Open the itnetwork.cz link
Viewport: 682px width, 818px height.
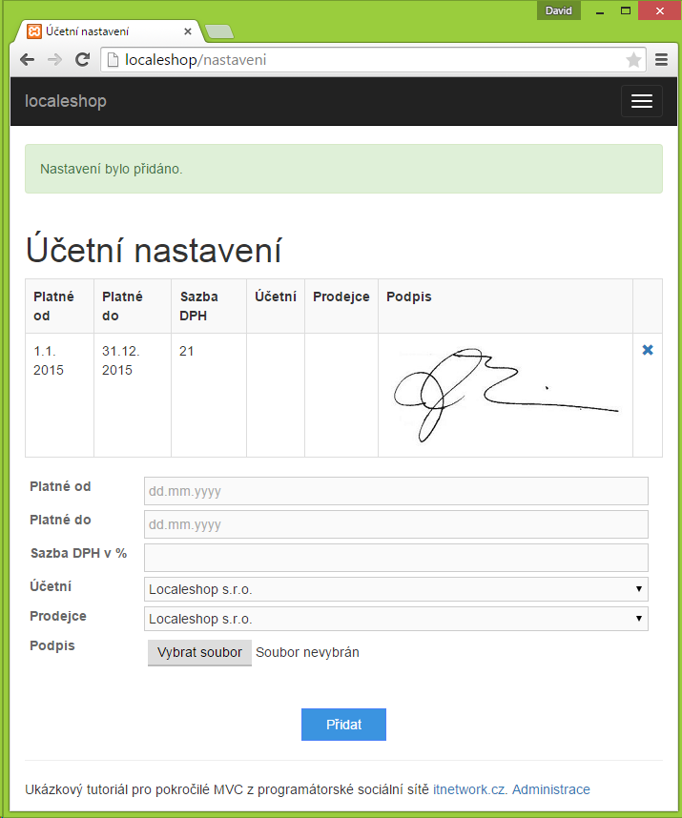470,789
